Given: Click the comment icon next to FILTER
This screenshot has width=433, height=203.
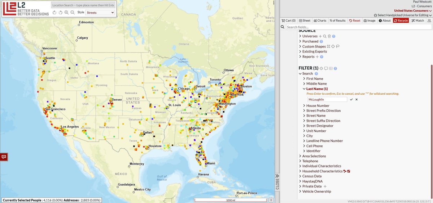Looking at the screenshot, I should (x=326, y=68).
